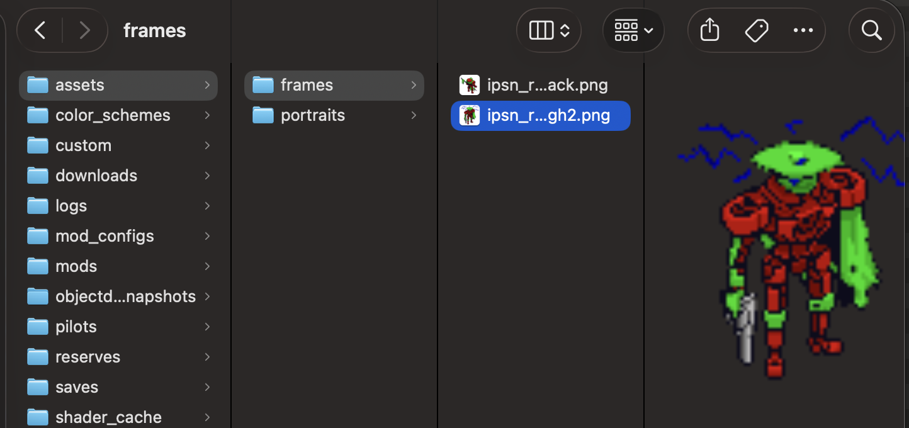Open the frames folder in second column
Screen dimensions: 909x428
[334, 85]
